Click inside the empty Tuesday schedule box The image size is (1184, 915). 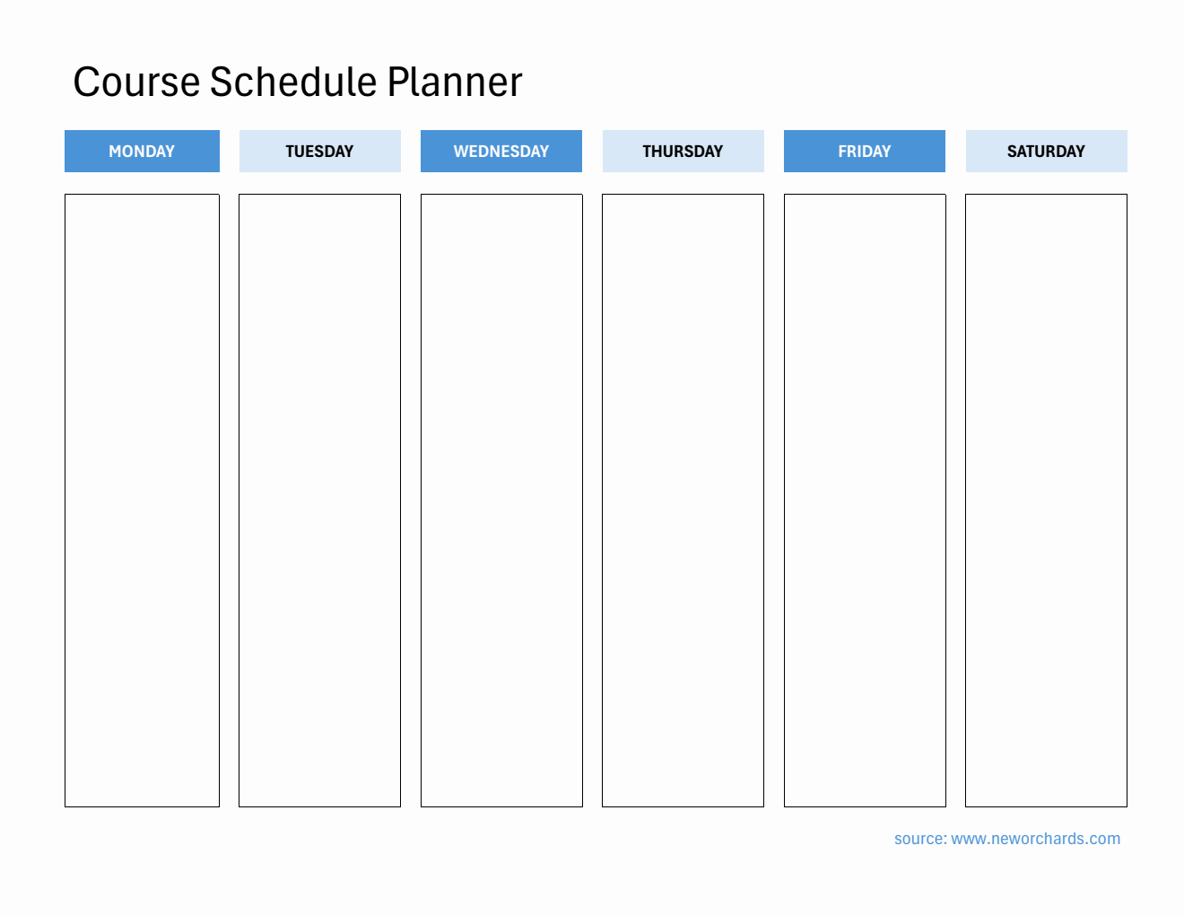click(319, 500)
